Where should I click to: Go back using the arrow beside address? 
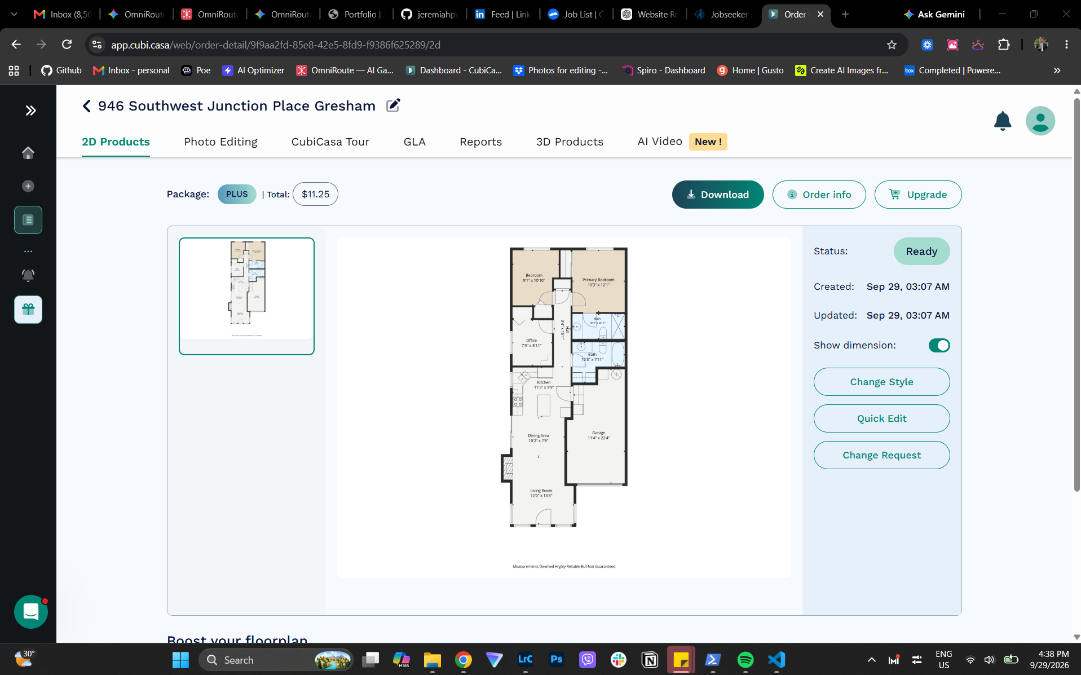tap(87, 106)
